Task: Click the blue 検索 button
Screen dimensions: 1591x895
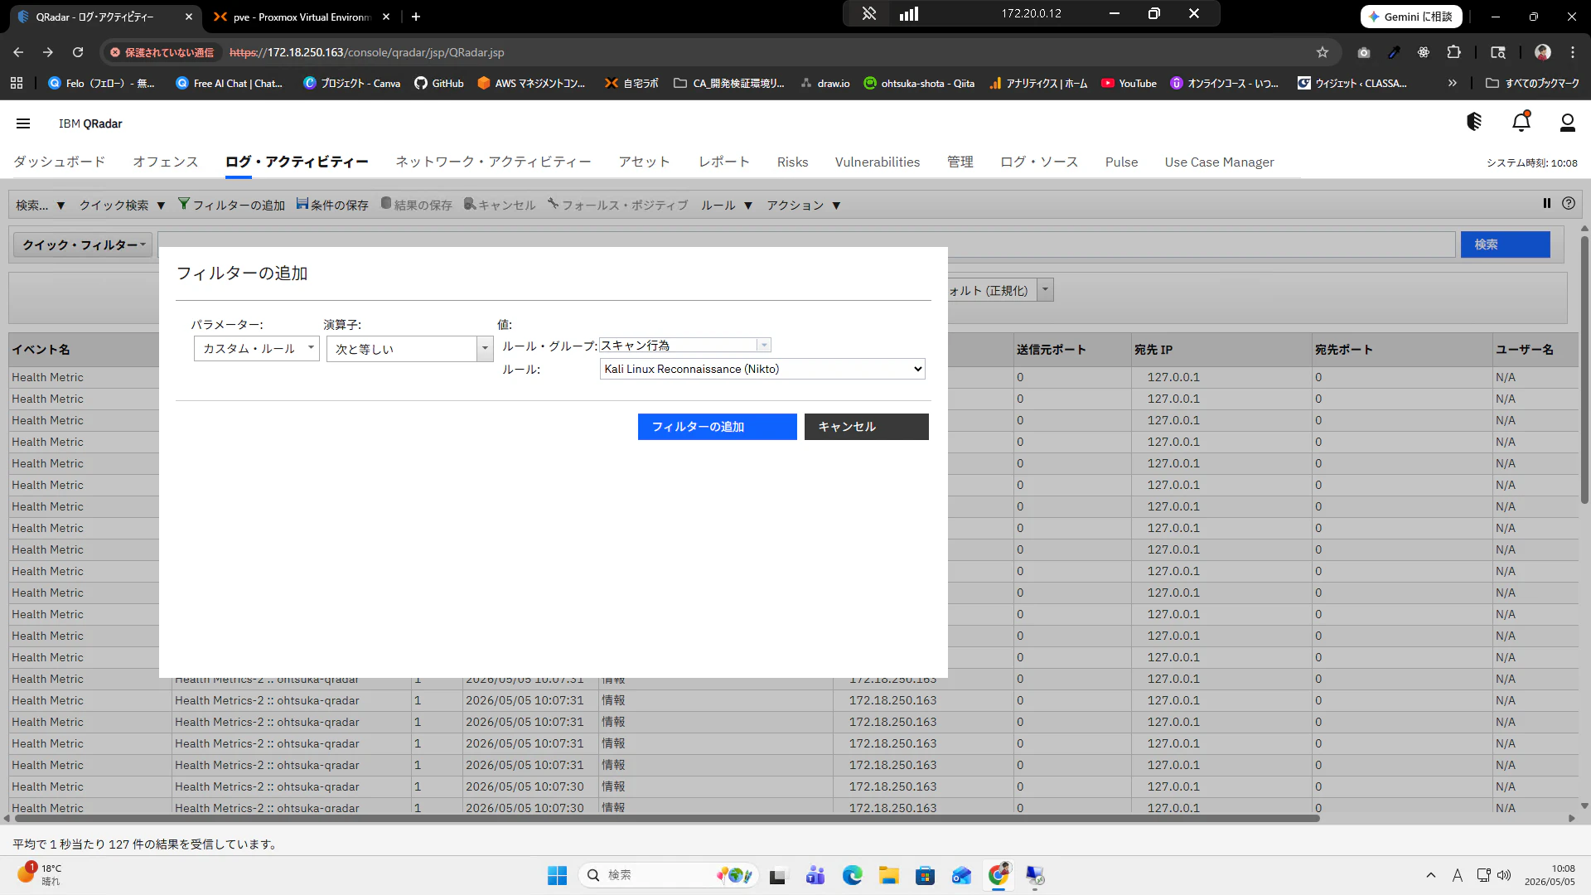Action: click(x=1505, y=244)
